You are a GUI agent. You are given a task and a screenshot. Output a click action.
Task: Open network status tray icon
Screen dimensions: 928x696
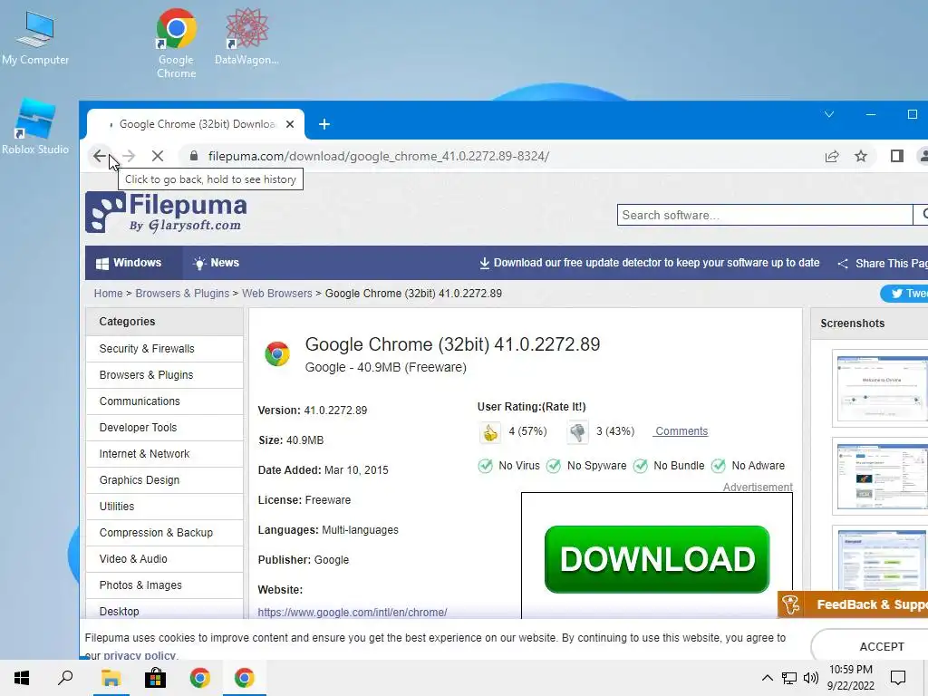coord(789,678)
